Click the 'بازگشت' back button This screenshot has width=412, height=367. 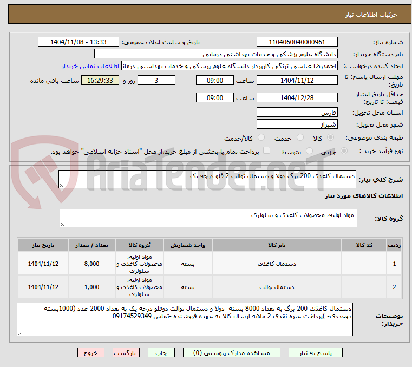click(x=126, y=352)
